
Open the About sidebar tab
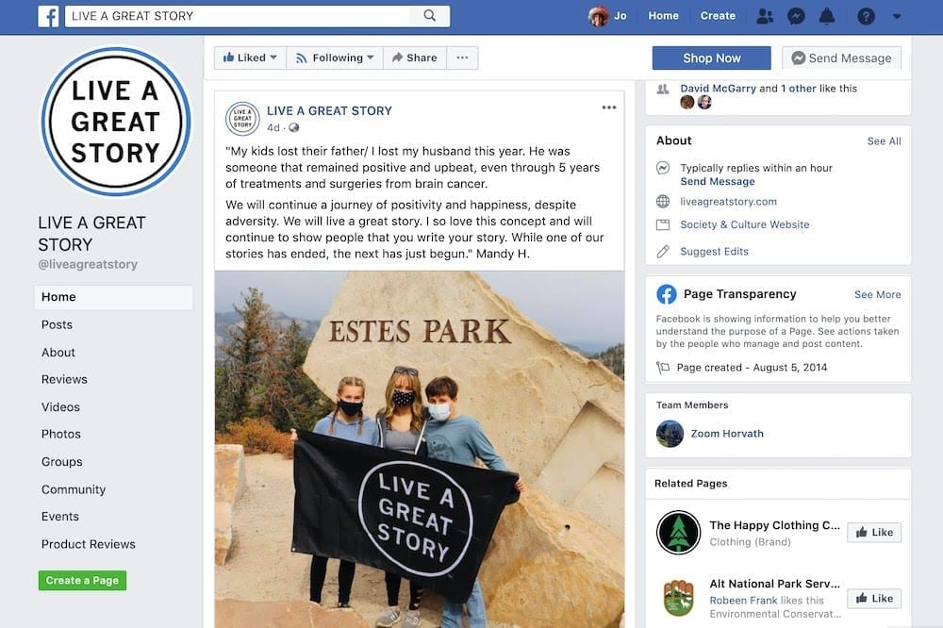(x=58, y=353)
